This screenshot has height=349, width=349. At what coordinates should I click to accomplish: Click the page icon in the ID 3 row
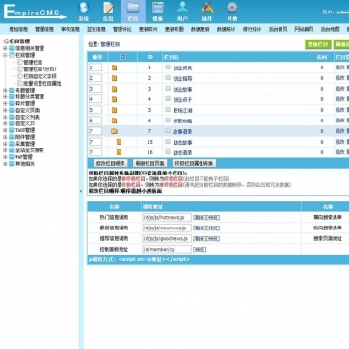[114, 89]
